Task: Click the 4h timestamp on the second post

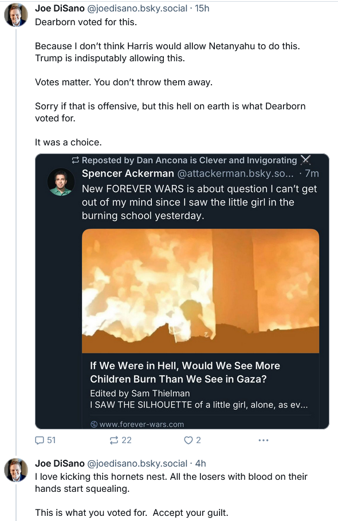Action: click(x=201, y=463)
